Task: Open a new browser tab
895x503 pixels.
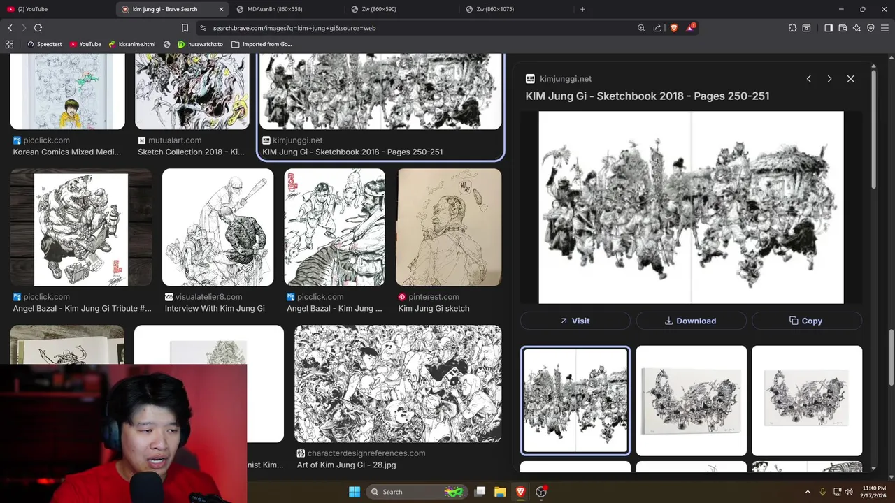Action: (x=582, y=9)
